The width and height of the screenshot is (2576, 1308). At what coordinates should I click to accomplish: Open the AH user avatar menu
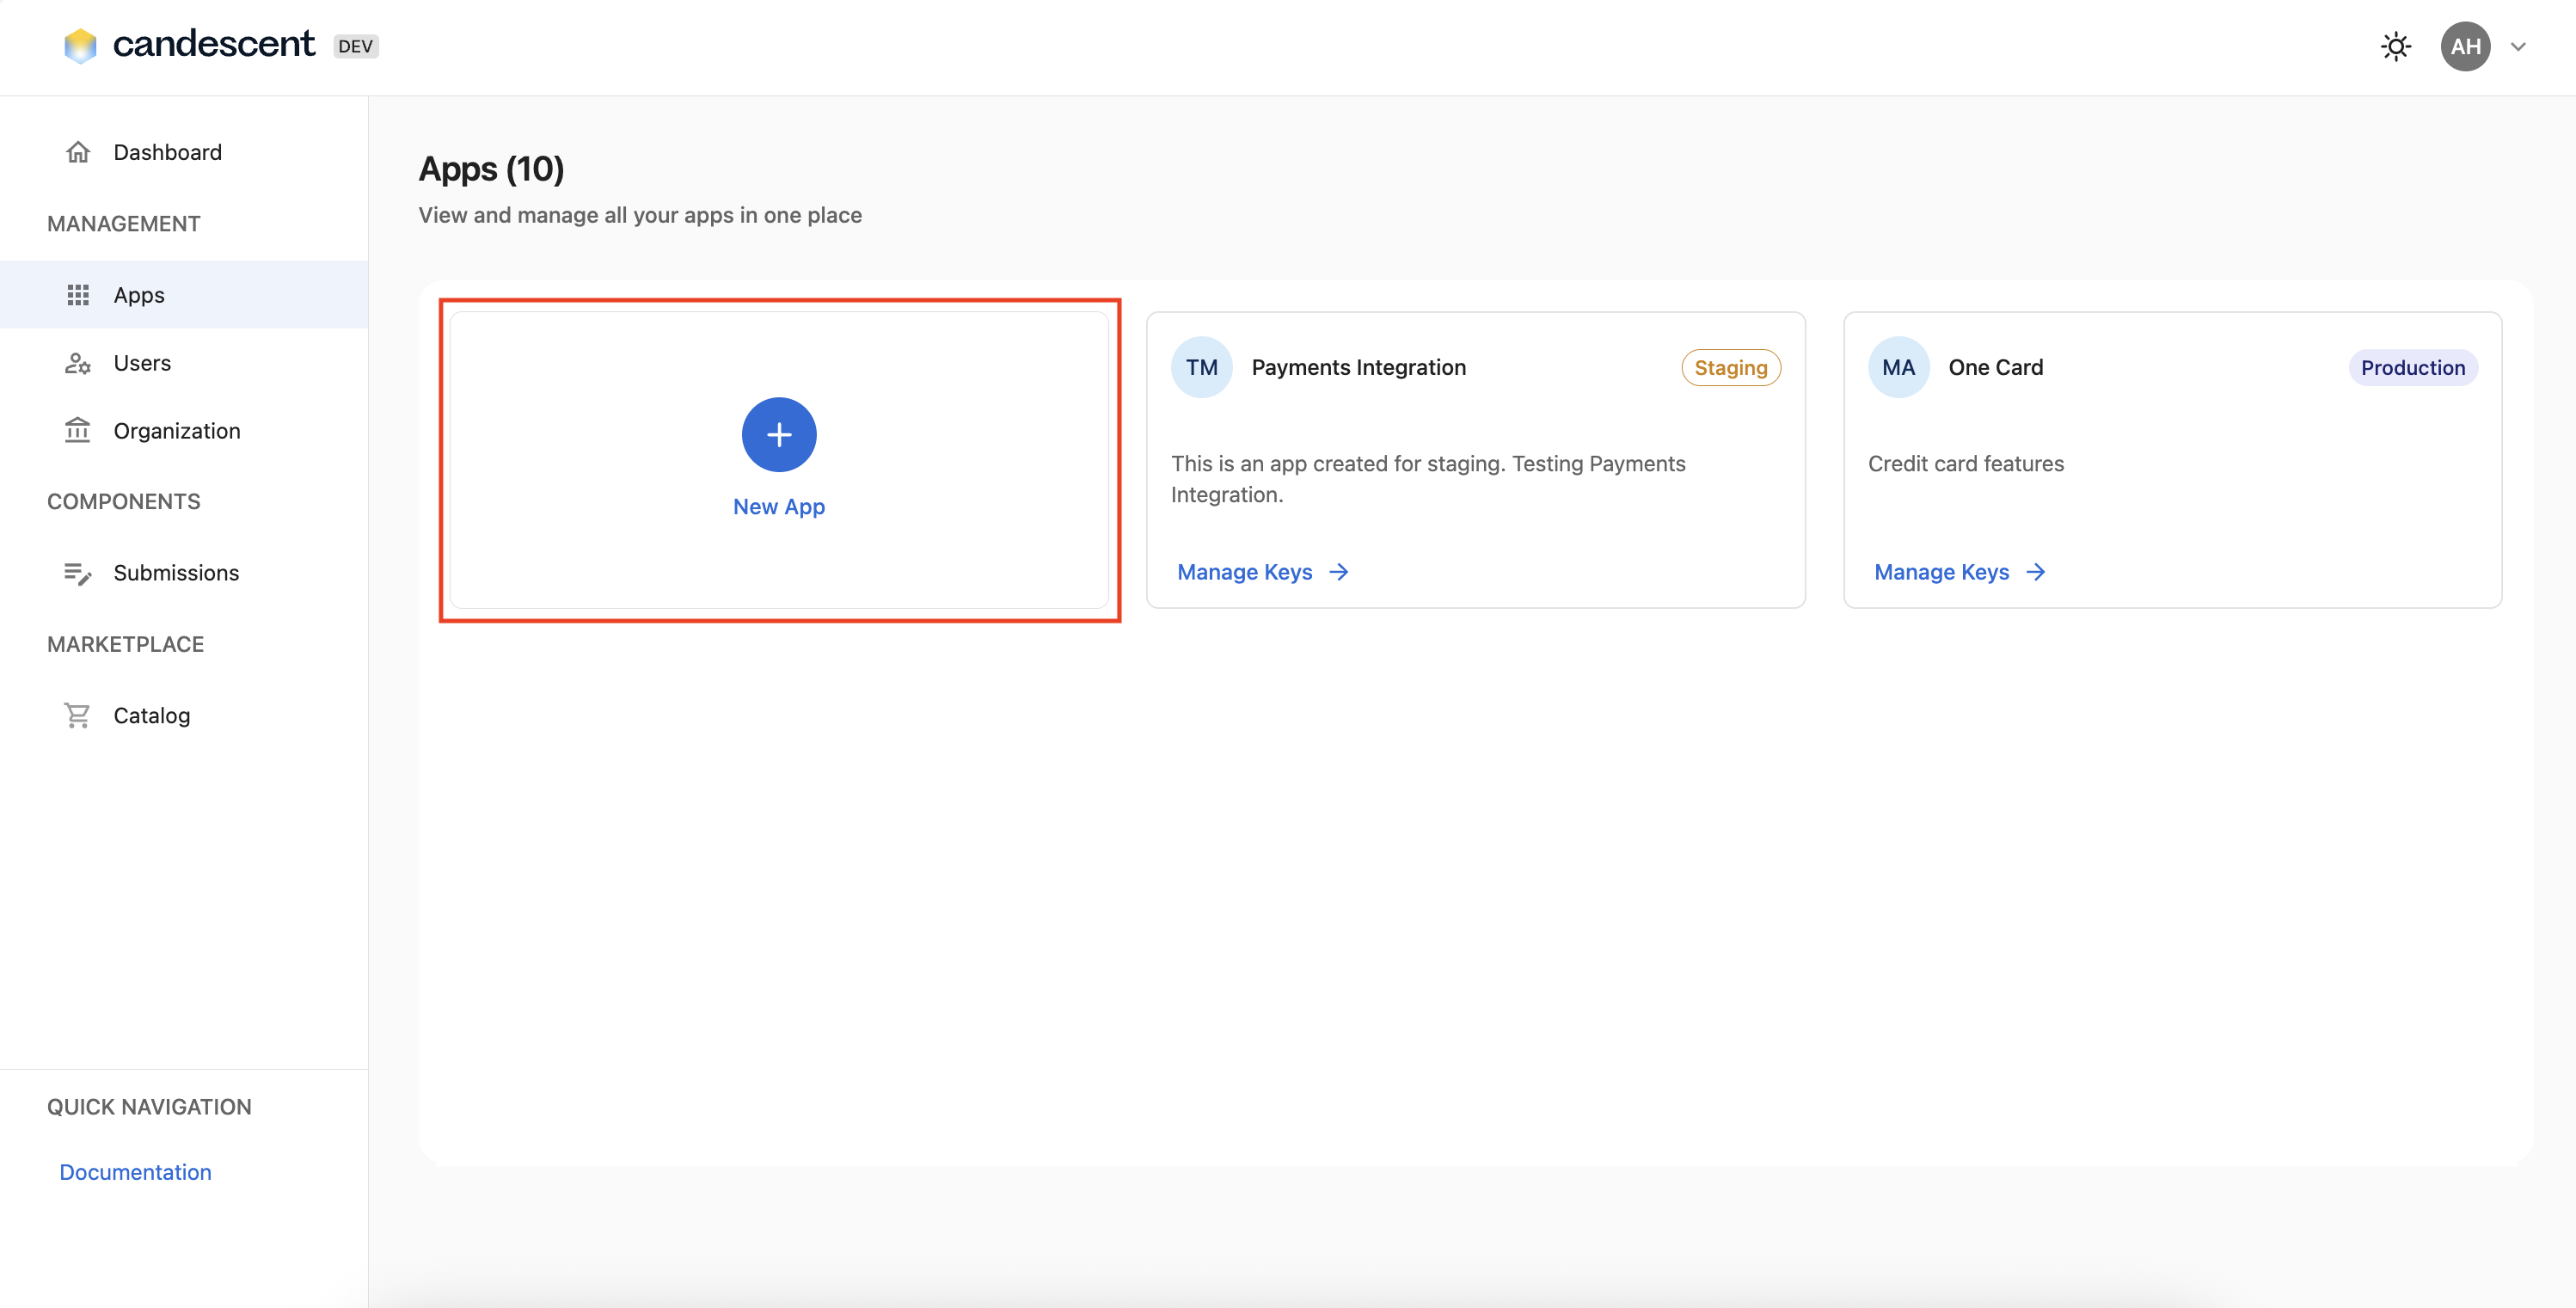pyautogui.click(x=2465, y=47)
